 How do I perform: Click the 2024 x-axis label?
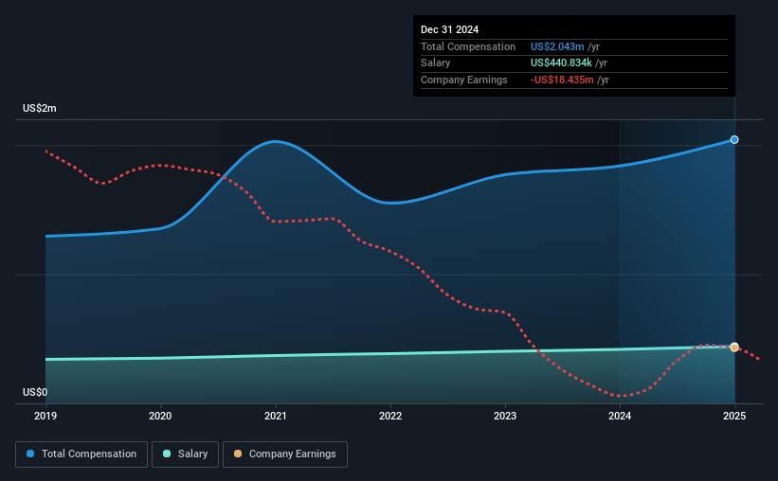coord(620,416)
